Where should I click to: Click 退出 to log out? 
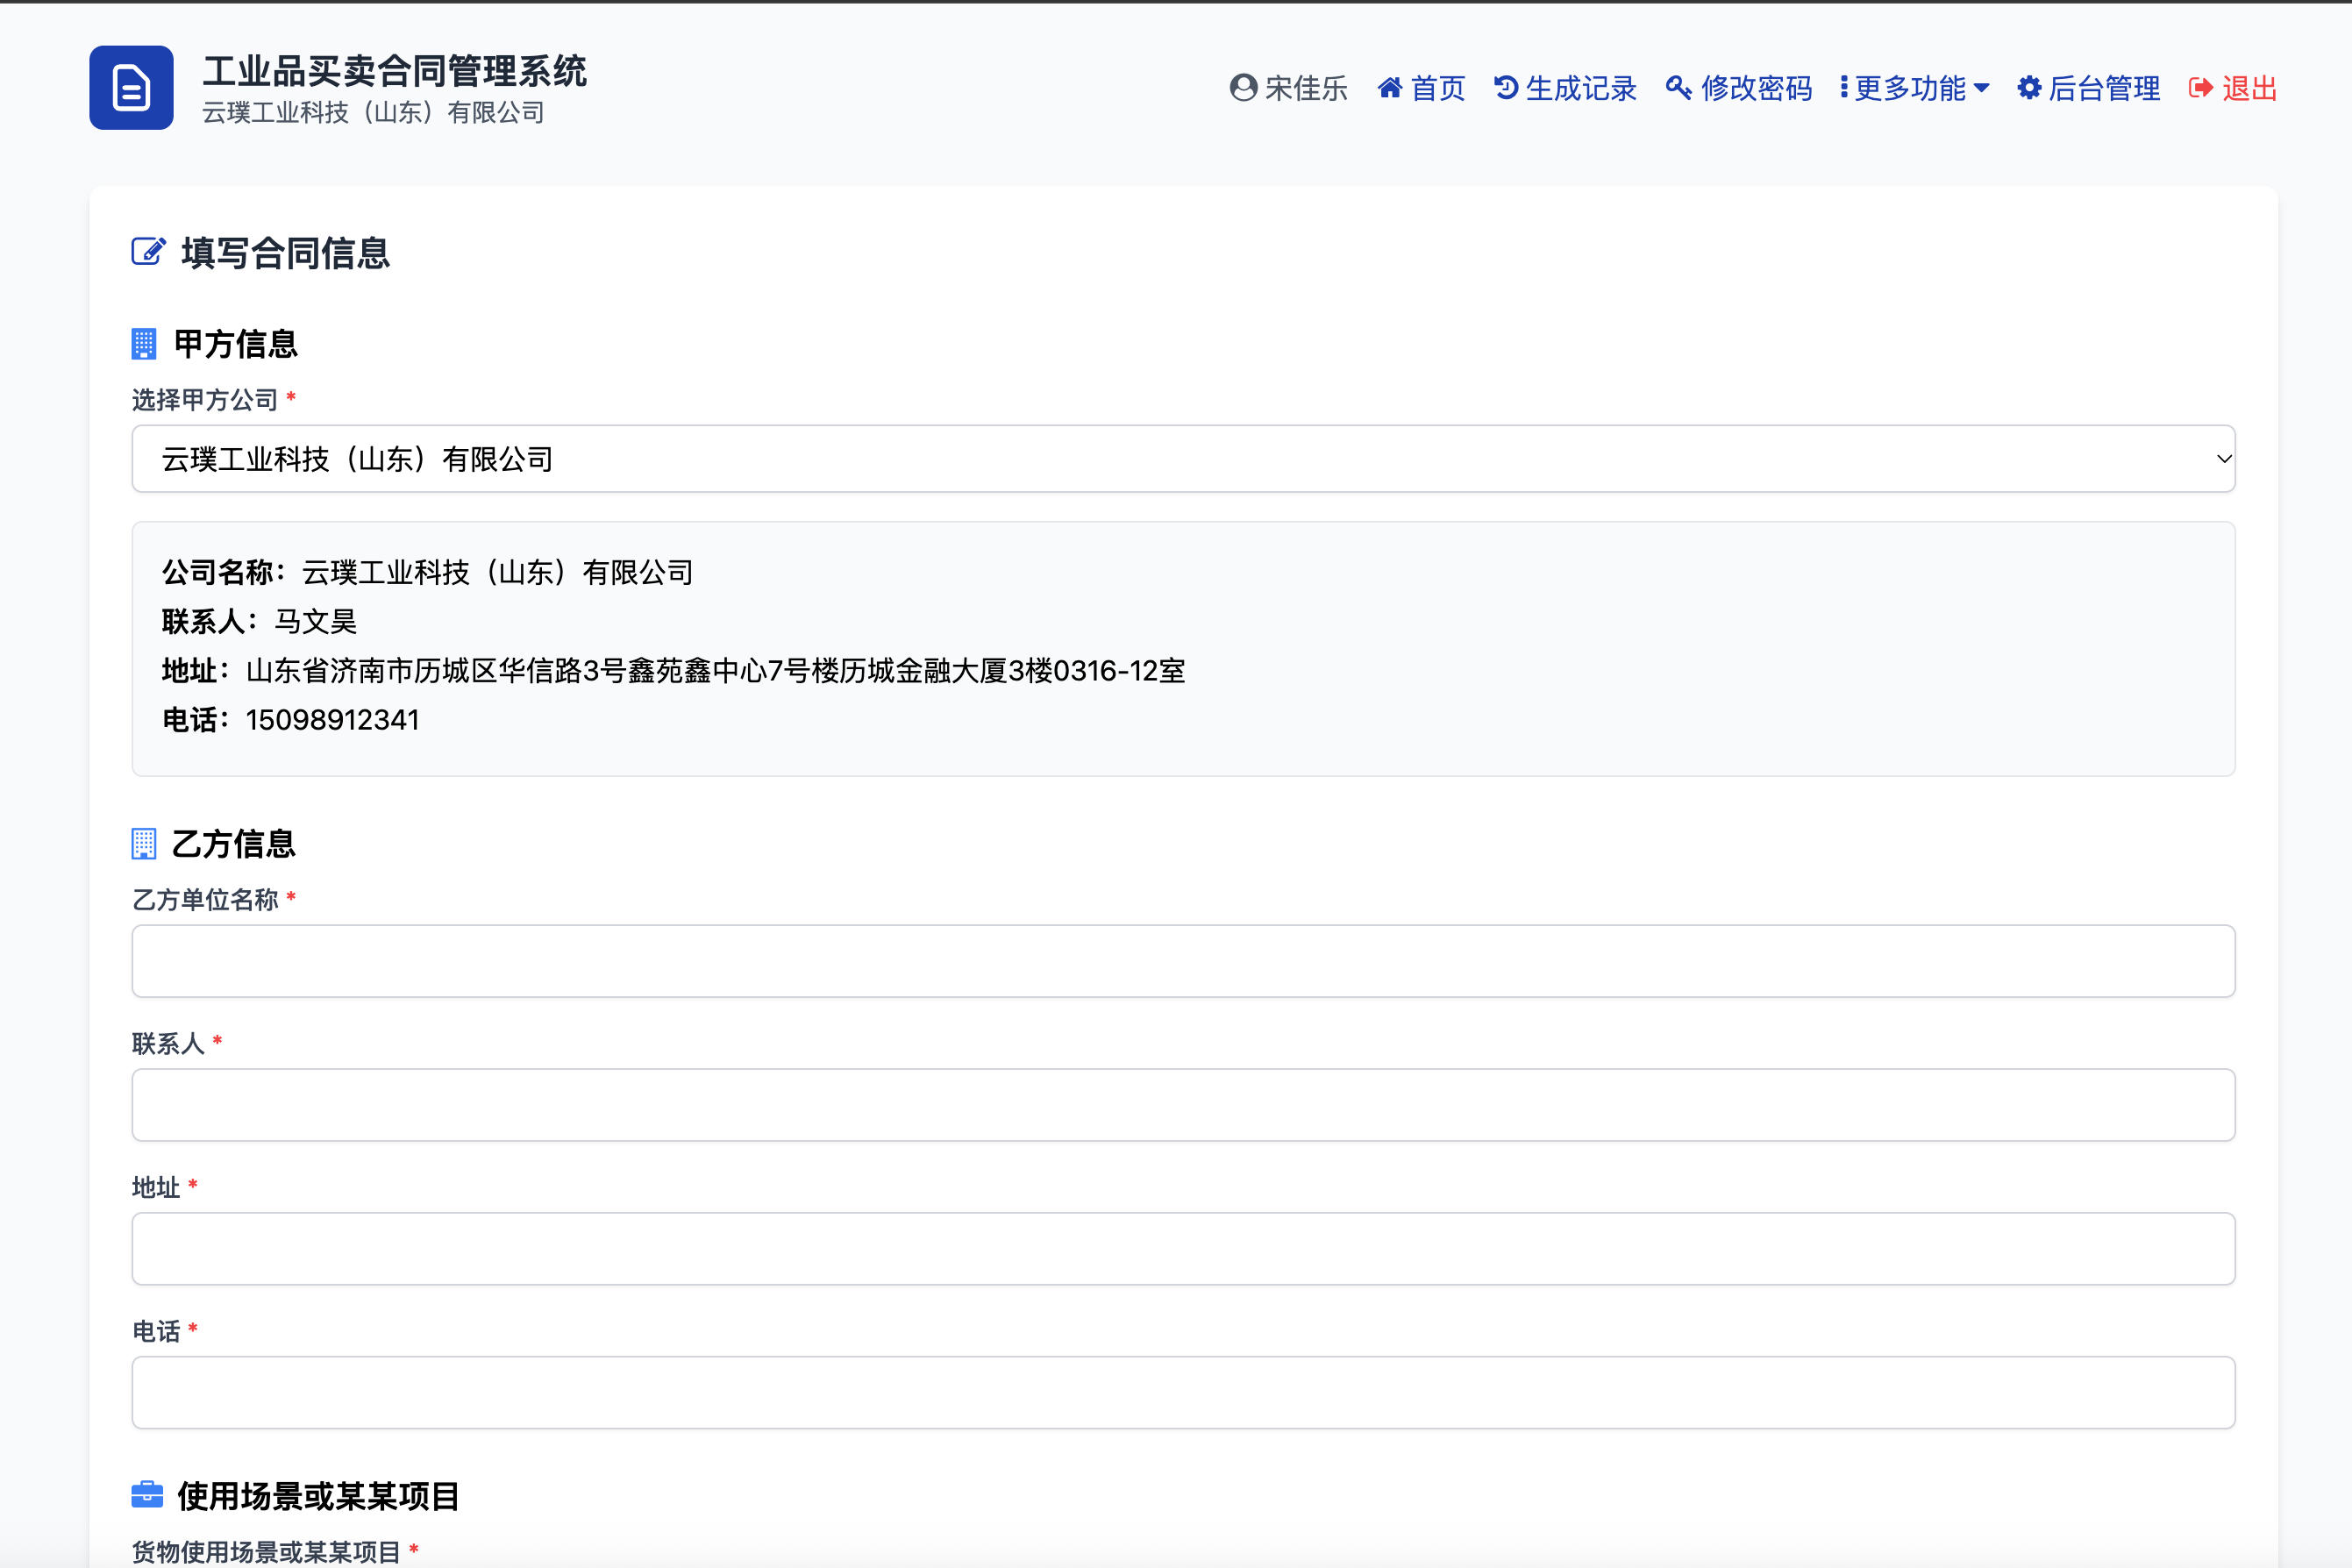[x=2233, y=88]
